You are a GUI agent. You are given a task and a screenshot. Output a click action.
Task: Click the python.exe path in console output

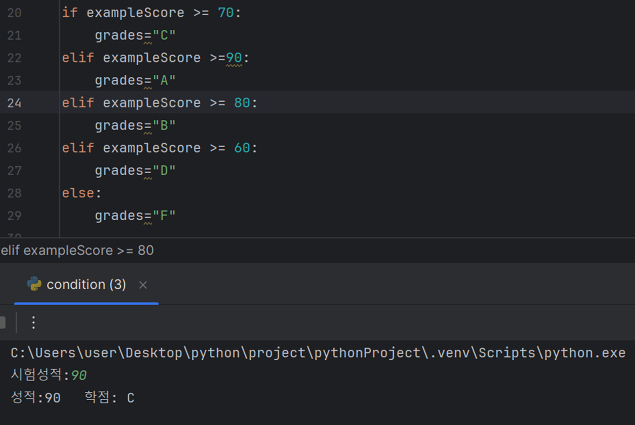pyautogui.click(x=318, y=353)
